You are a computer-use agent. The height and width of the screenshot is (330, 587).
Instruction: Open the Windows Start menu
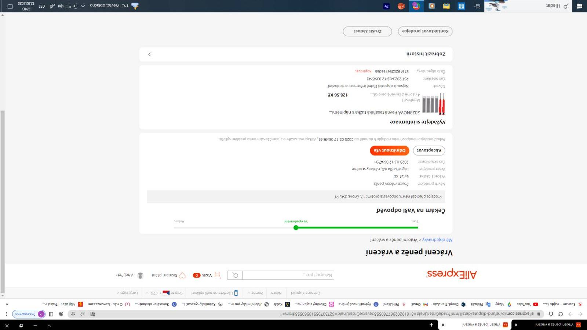(580, 6)
